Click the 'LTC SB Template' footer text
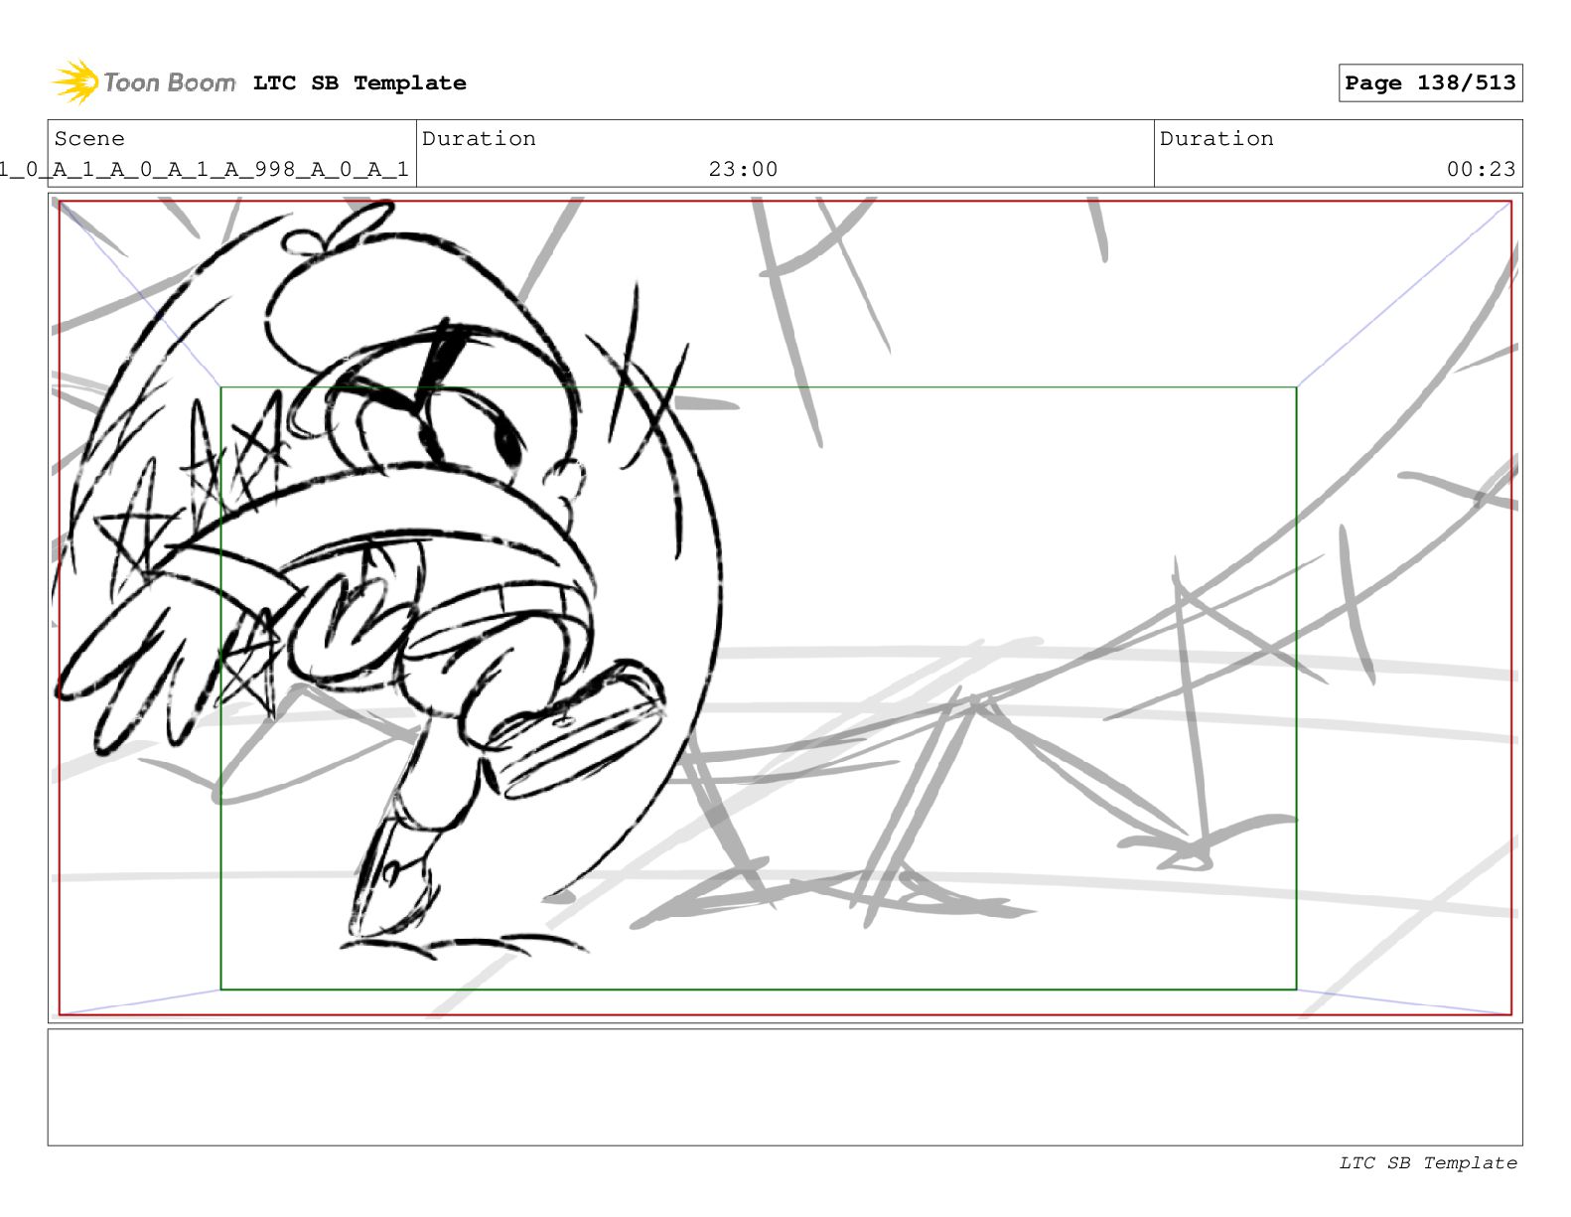The width and height of the screenshot is (1571, 1217). point(1428,1163)
